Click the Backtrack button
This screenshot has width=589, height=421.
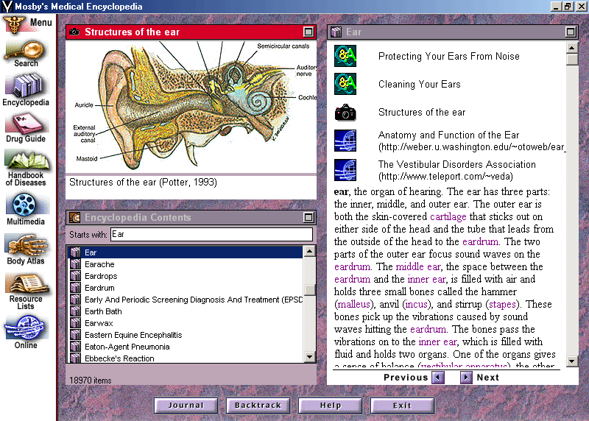[x=258, y=406]
